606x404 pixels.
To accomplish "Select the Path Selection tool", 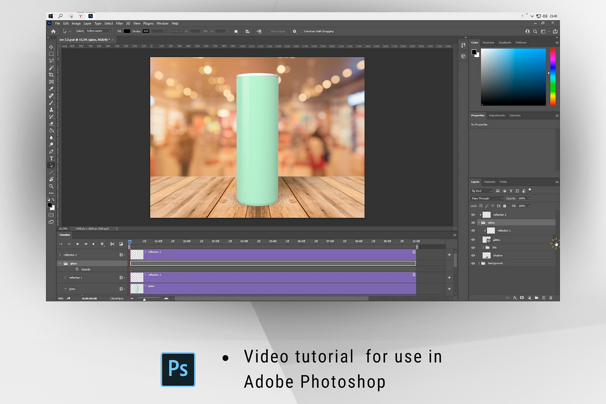I will click(x=52, y=165).
